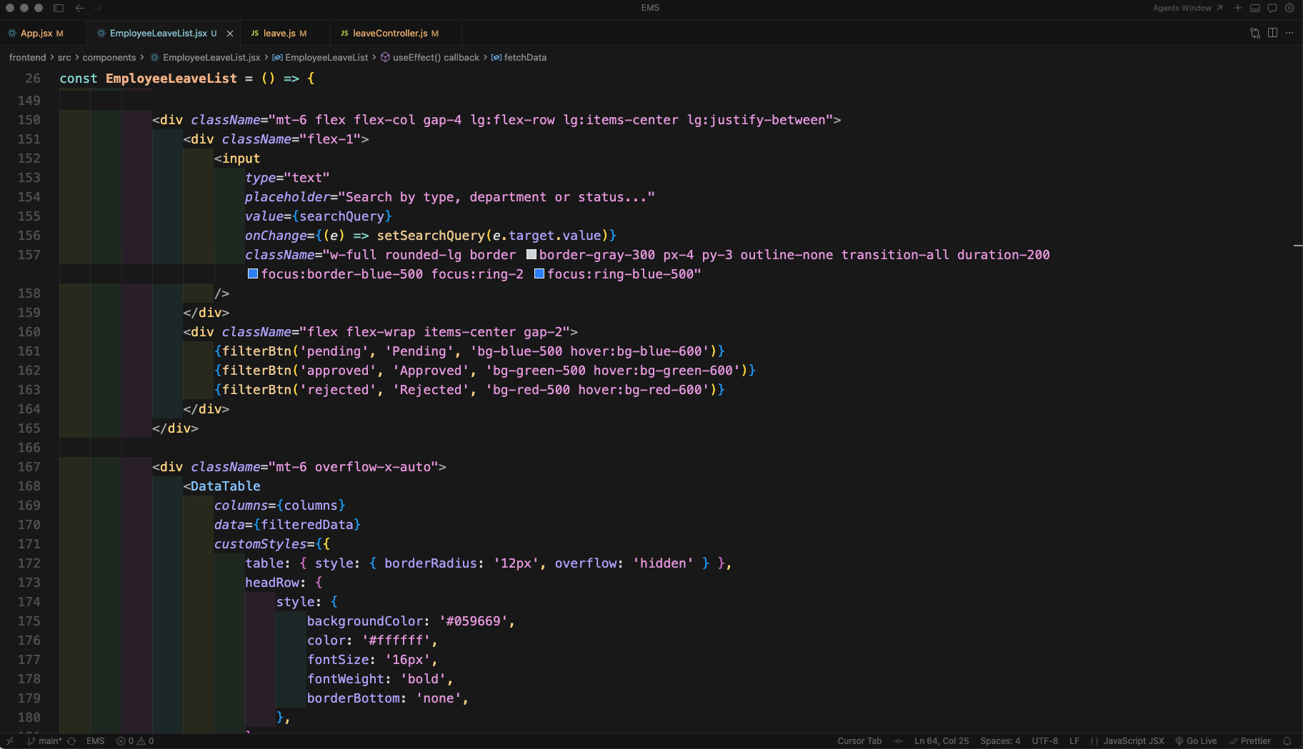Click the backgroundColor '#059669' value
This screenshot has height=749, width=1303.
point(473,621)
